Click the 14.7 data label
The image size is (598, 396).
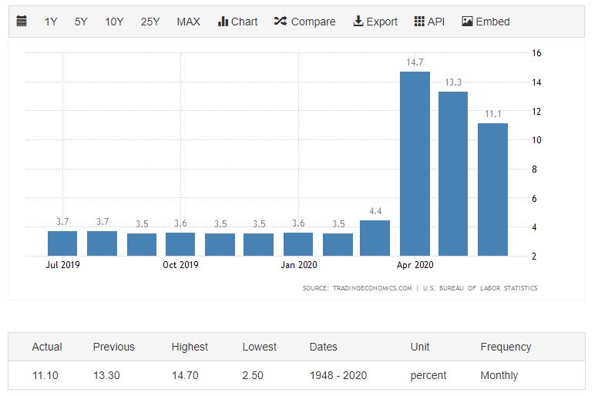[x=415, y=62]
